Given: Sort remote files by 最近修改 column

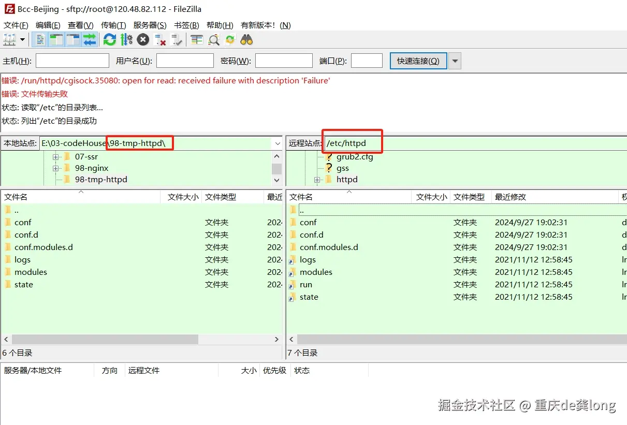Looking at the screenshot, I should (x=555, y=197).
